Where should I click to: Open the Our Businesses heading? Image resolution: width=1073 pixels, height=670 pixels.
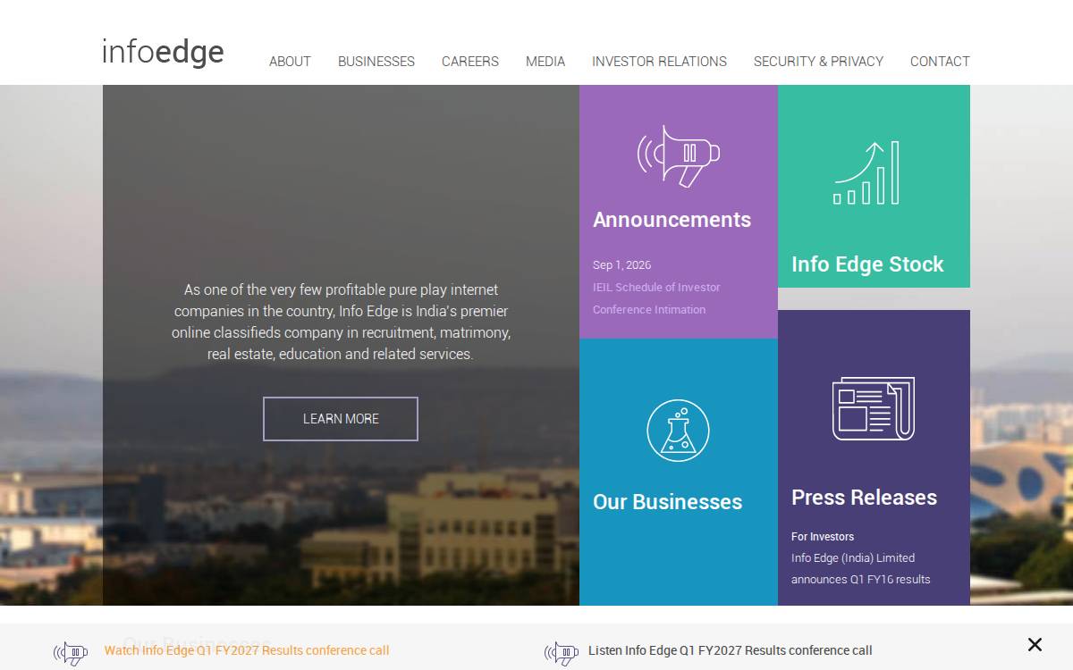pos(667,502)
